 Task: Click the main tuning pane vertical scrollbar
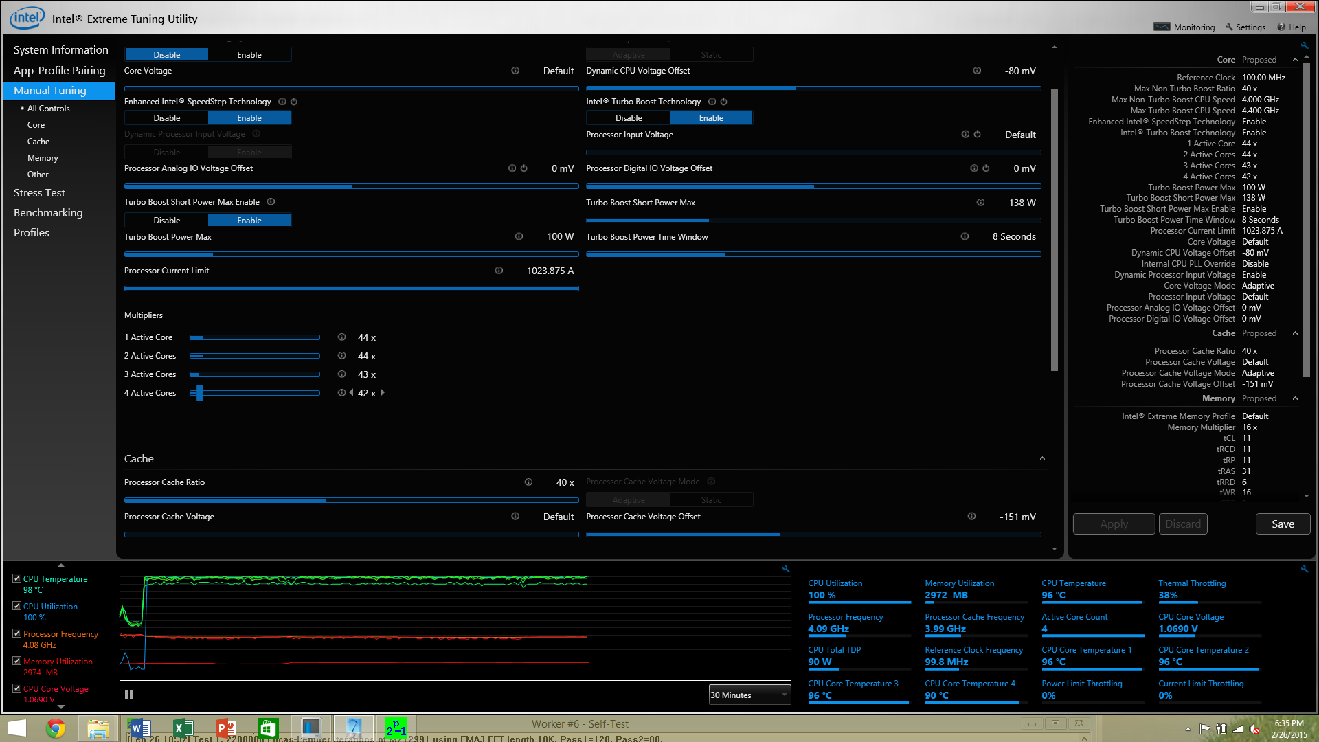click(x=1055, y=230)
